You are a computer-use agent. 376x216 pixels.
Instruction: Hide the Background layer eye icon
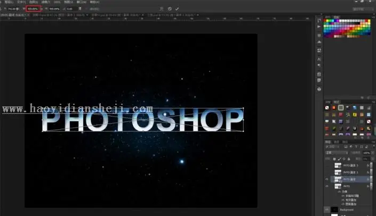(x=327, y=210)
